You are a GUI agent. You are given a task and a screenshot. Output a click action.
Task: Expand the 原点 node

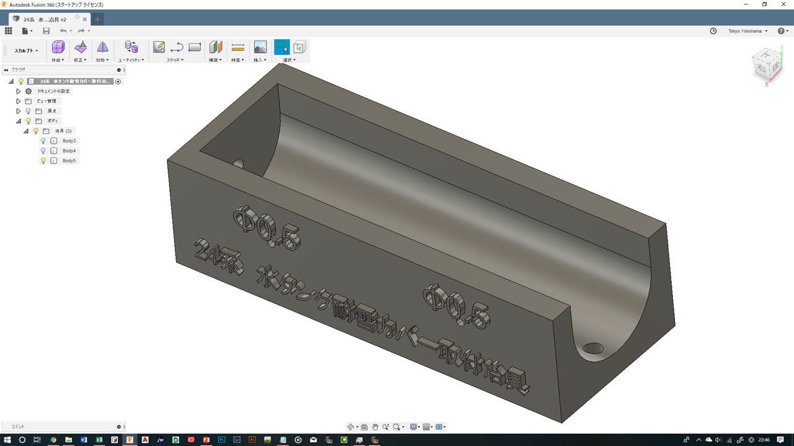tap(18, 111)
